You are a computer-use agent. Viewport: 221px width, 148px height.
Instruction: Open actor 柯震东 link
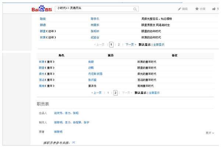tap(95, 25)
